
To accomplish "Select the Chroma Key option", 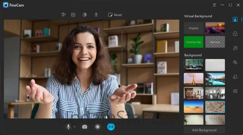I will point(193,42).
